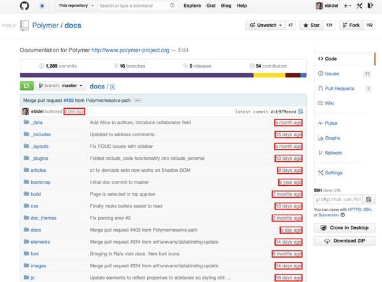Image resolution: width=382 pixels, height=282 pixels.
Task: View the 1,289 commits
Action: tap(58, 66)
